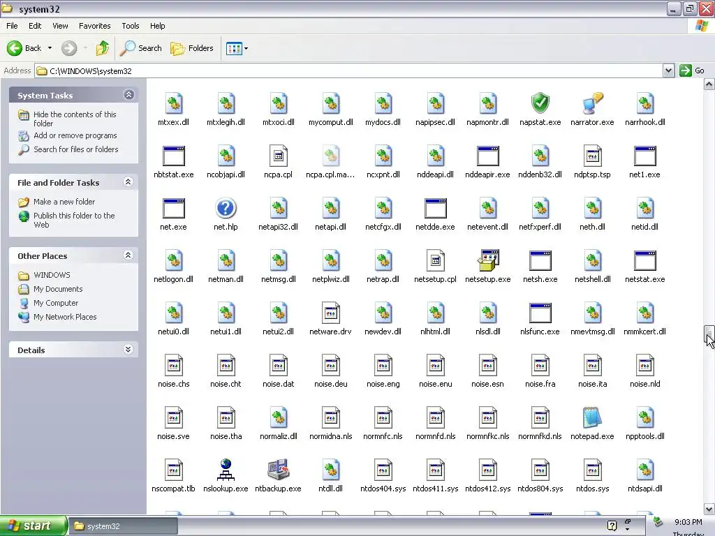Image resolution: width=715 pixels, height=536 pixels.
Task: Click the Search toolbar button
Action: [x=140, y=48]
